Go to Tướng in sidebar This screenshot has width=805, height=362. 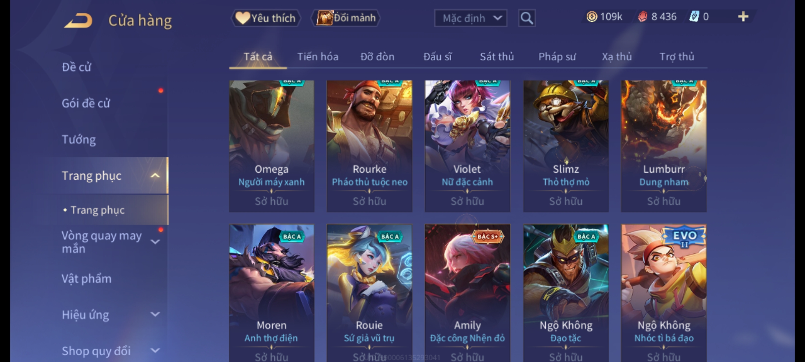(x=79, y=139)
